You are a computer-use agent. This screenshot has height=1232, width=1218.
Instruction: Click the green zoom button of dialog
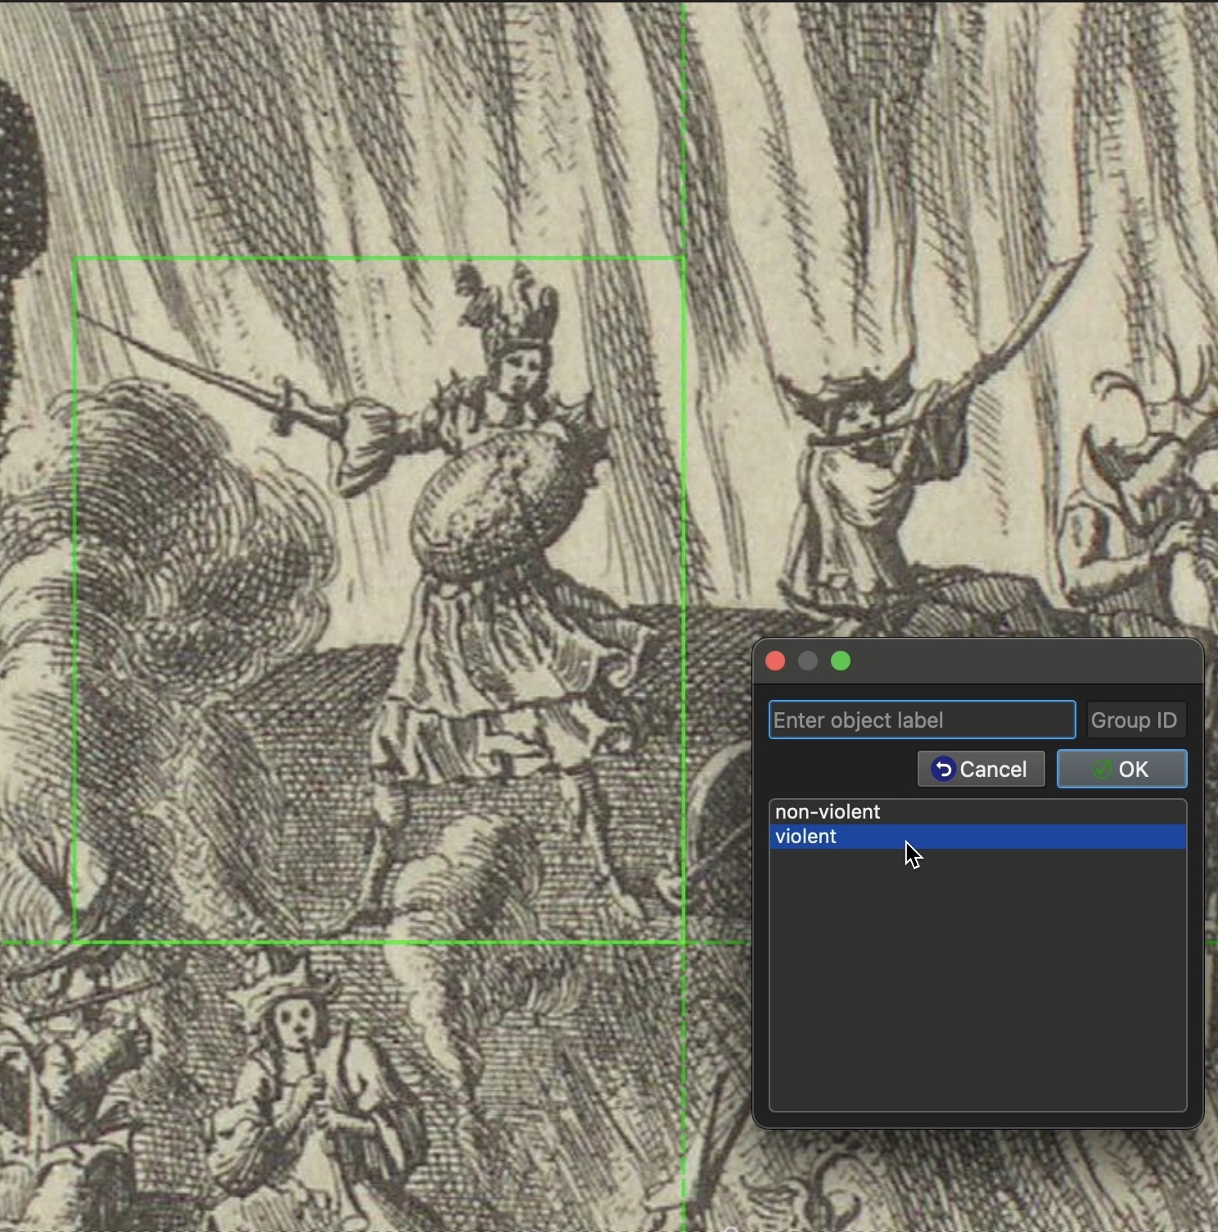pos(841,661)
